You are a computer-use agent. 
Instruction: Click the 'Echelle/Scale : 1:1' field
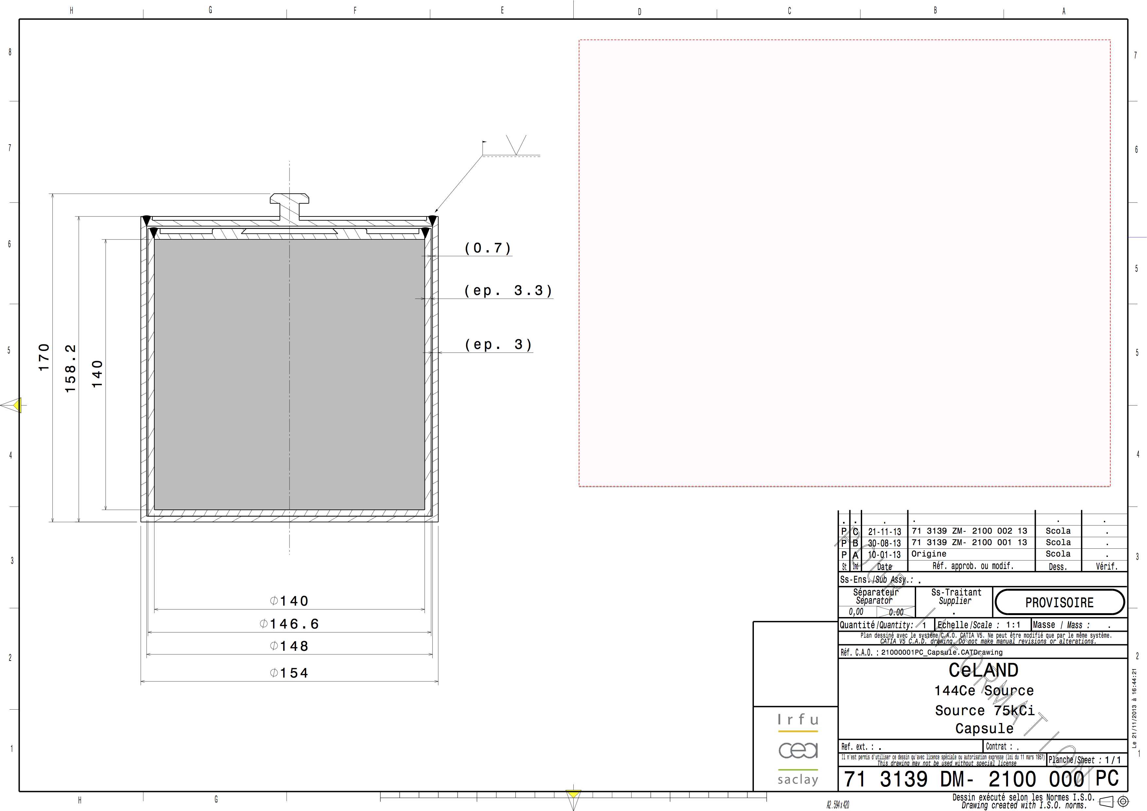click(982, 625)
